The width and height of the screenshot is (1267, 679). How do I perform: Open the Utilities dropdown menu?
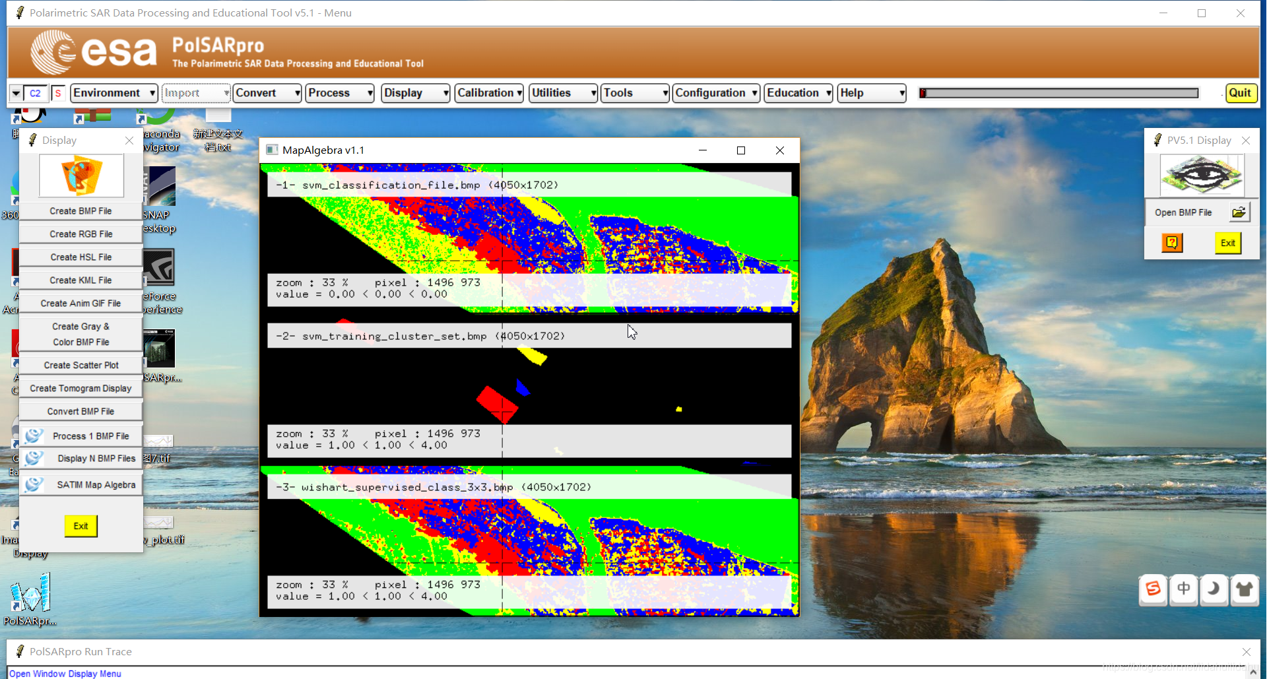(564, 93)
